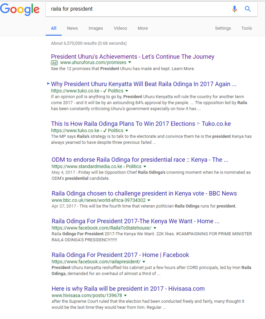Image resolution: width=265 pixels, height=319 pixels.
Task: Start voice search with microphone icon
Action: (234, 9)
